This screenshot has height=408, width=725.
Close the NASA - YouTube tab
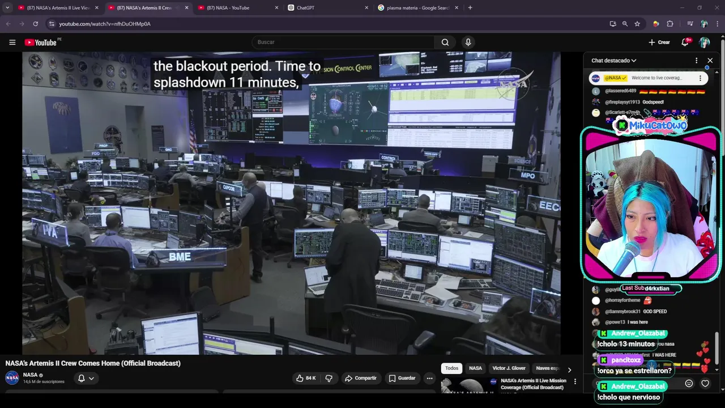[x=276, y=8]
